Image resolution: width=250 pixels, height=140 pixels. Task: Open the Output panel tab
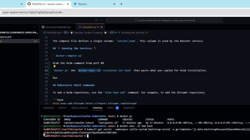point(62,108)
